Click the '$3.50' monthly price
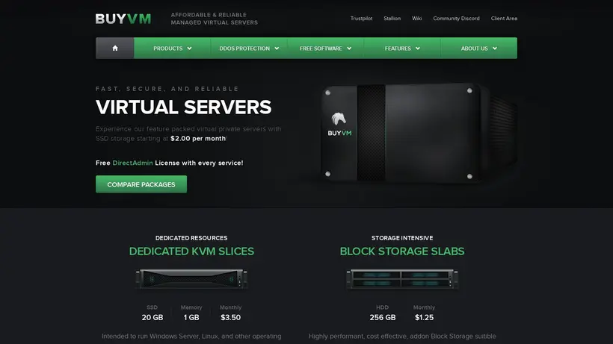Viewport: 613px width, 344px height. (x=231, y=317)
